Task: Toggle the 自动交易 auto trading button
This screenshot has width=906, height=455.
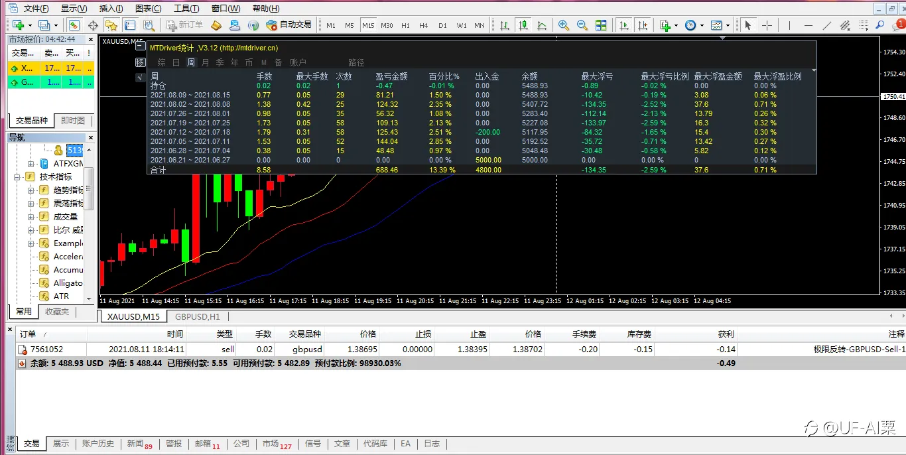Action: [289, 25]
